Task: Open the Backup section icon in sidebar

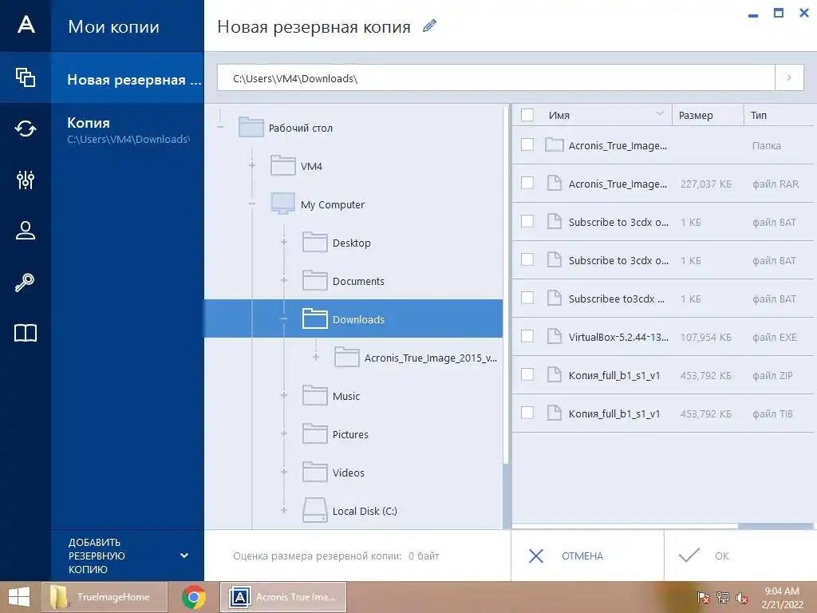Action: [25, 77]
